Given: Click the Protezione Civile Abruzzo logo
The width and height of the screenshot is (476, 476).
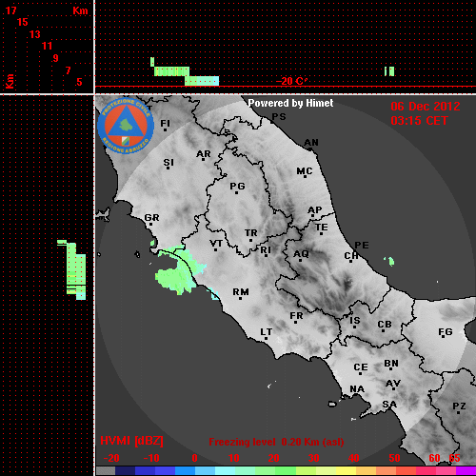Looking at the screenshot, I should [x=126, y=126].
